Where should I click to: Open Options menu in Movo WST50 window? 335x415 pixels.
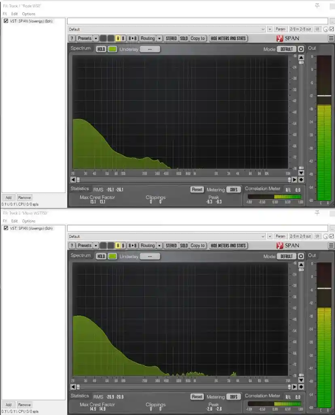29,221
